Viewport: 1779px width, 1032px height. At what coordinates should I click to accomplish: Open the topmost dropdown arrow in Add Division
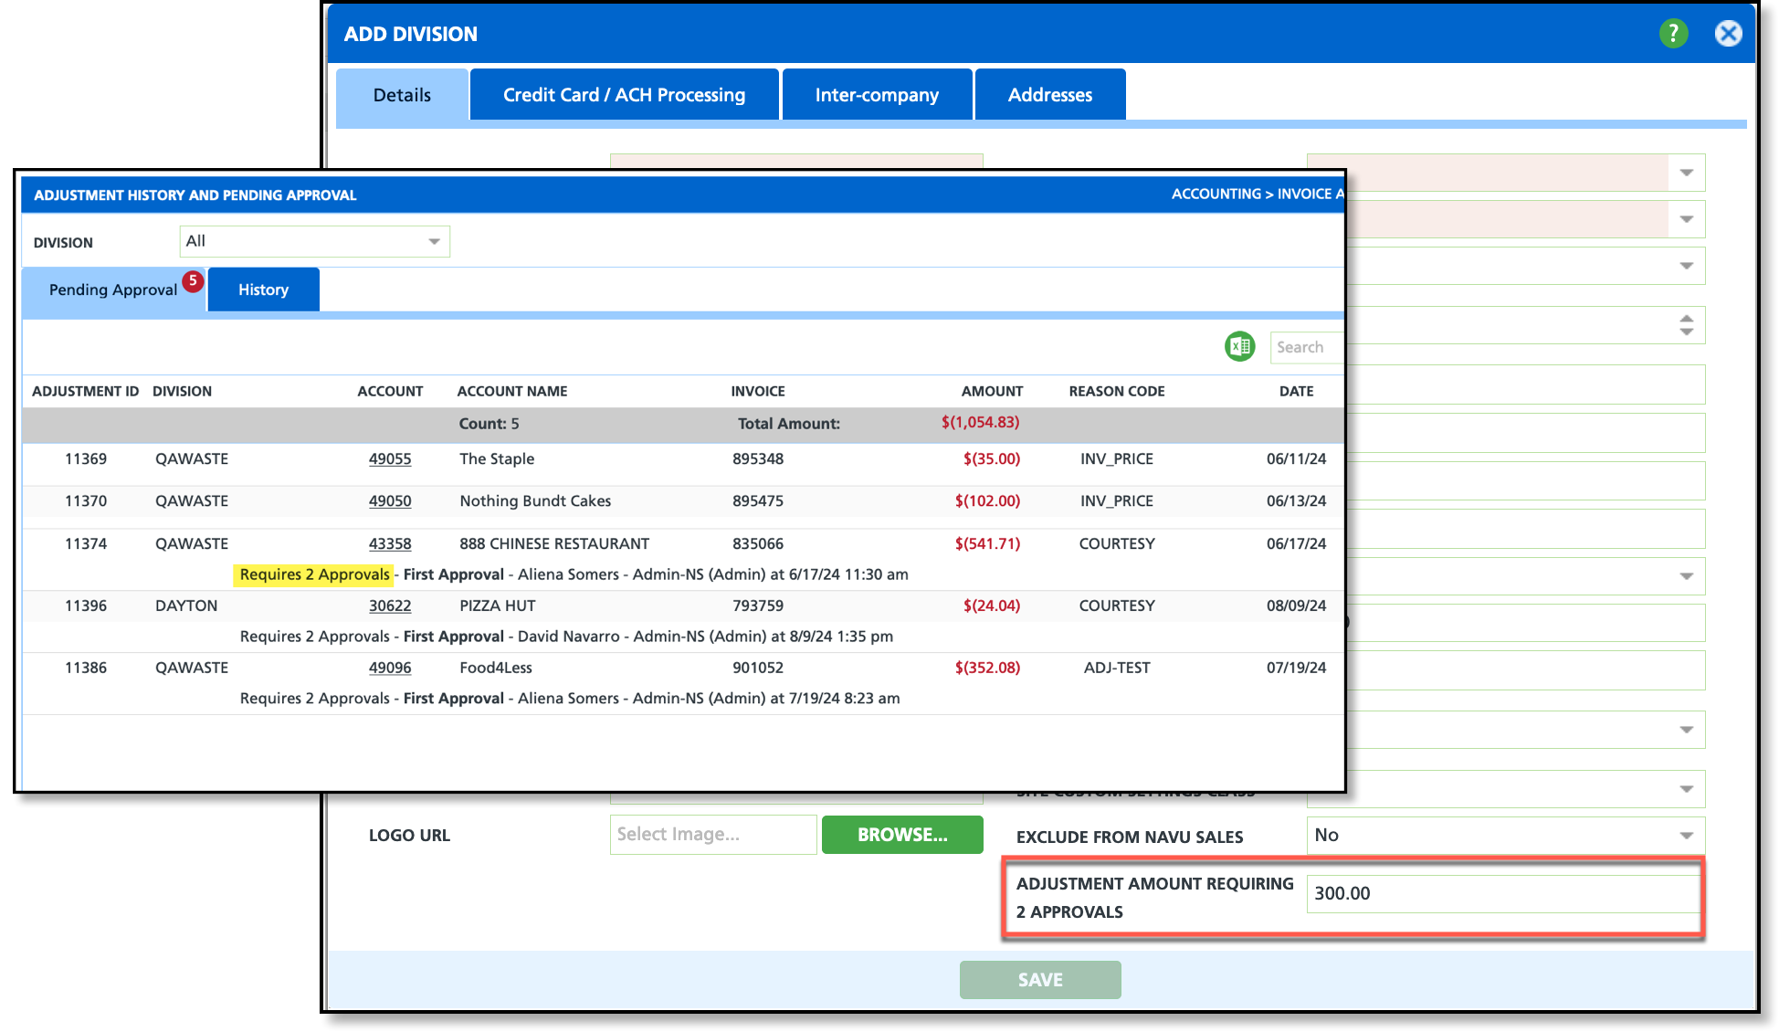point(1686,173)
